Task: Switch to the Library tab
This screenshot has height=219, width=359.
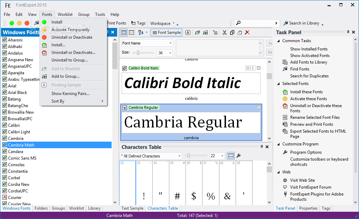Action: pos(94,208)
